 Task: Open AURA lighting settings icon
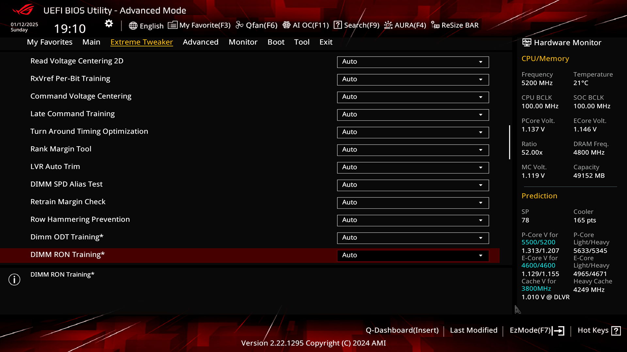tap(388, 25)
